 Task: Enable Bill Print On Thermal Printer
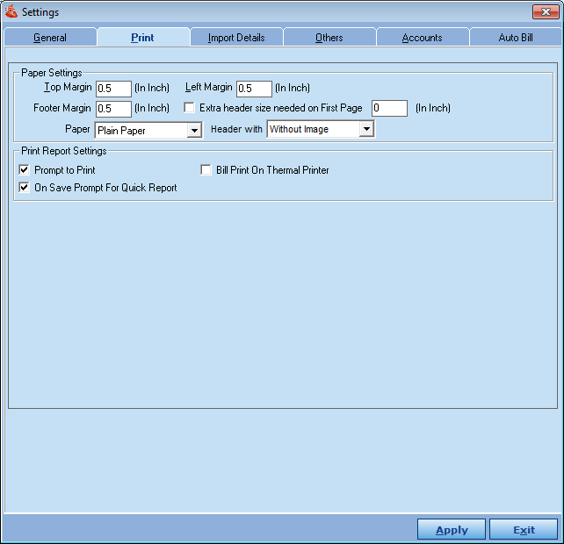pos(206,169)
